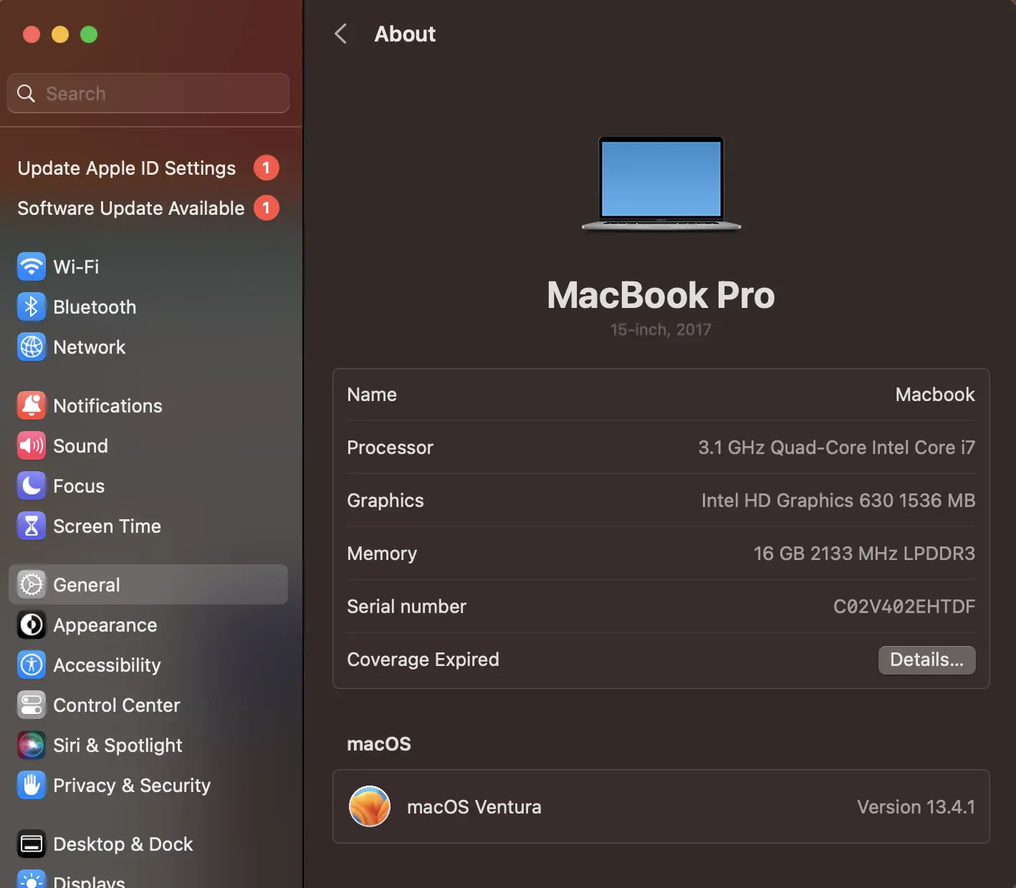This screenshot has height=888, width=1016.
Task: Click the Network globe icon
Action: click(31, 347)
